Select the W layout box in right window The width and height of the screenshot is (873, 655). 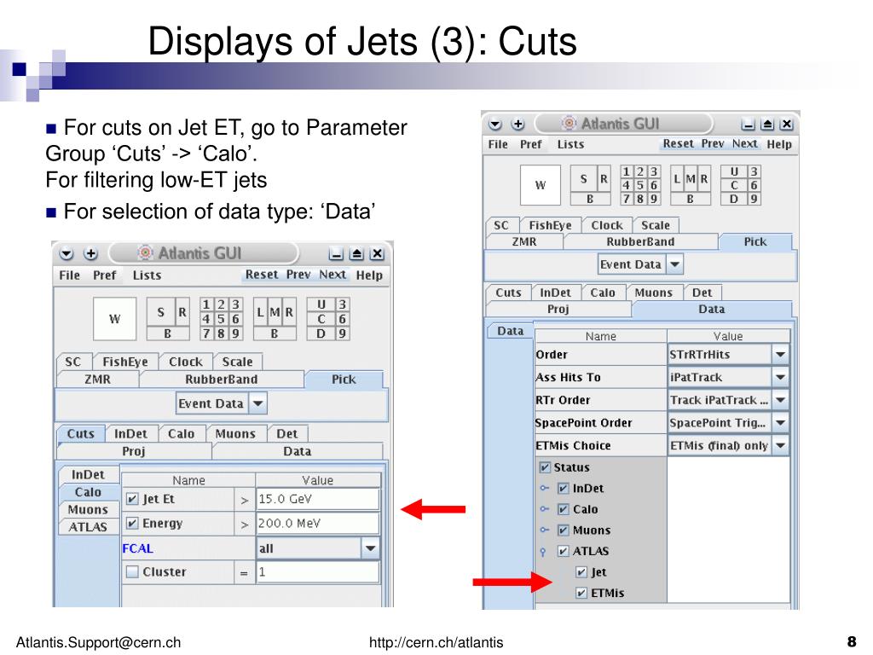pyautogui.click(x=540, y=185)
